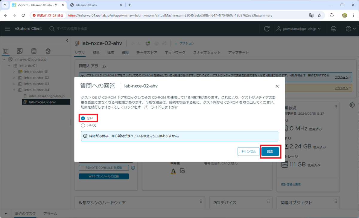Collapse the infra-cluster-04 tree node
The image size is (359, 218).
tap(14, 90)
